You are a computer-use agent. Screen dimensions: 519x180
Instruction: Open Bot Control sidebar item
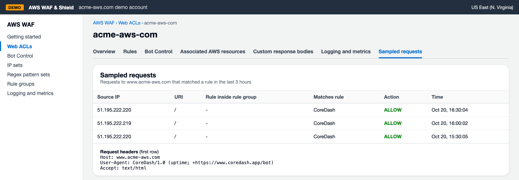click(20, 56)
